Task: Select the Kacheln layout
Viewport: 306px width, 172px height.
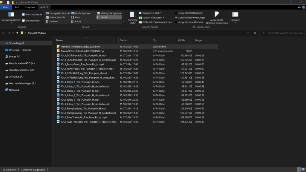Action: click(x=52, y=21)
